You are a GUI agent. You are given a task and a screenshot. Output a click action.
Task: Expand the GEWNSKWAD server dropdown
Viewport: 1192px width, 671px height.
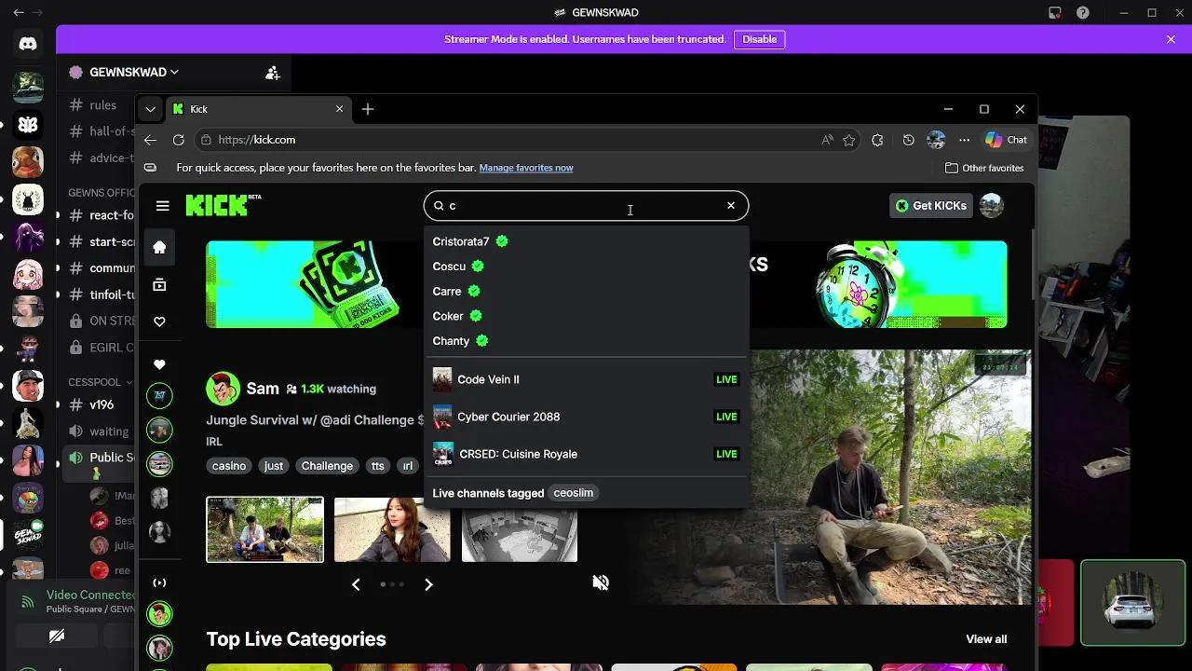coord(134,72)
